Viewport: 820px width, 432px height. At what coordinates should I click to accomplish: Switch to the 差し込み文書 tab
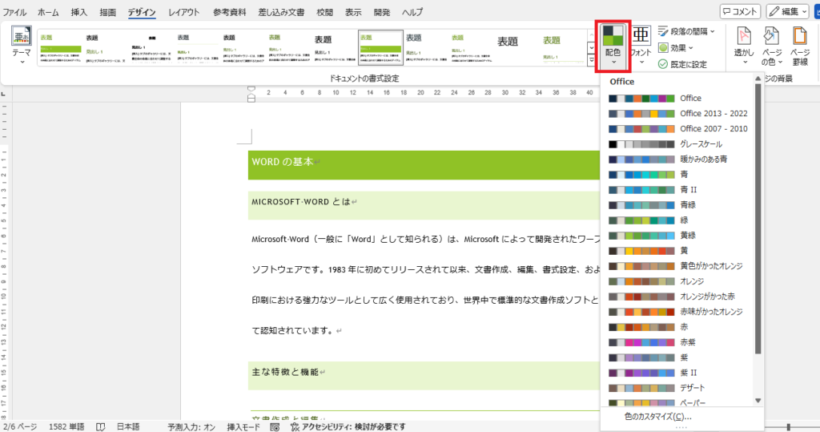[x=281, y=11]
